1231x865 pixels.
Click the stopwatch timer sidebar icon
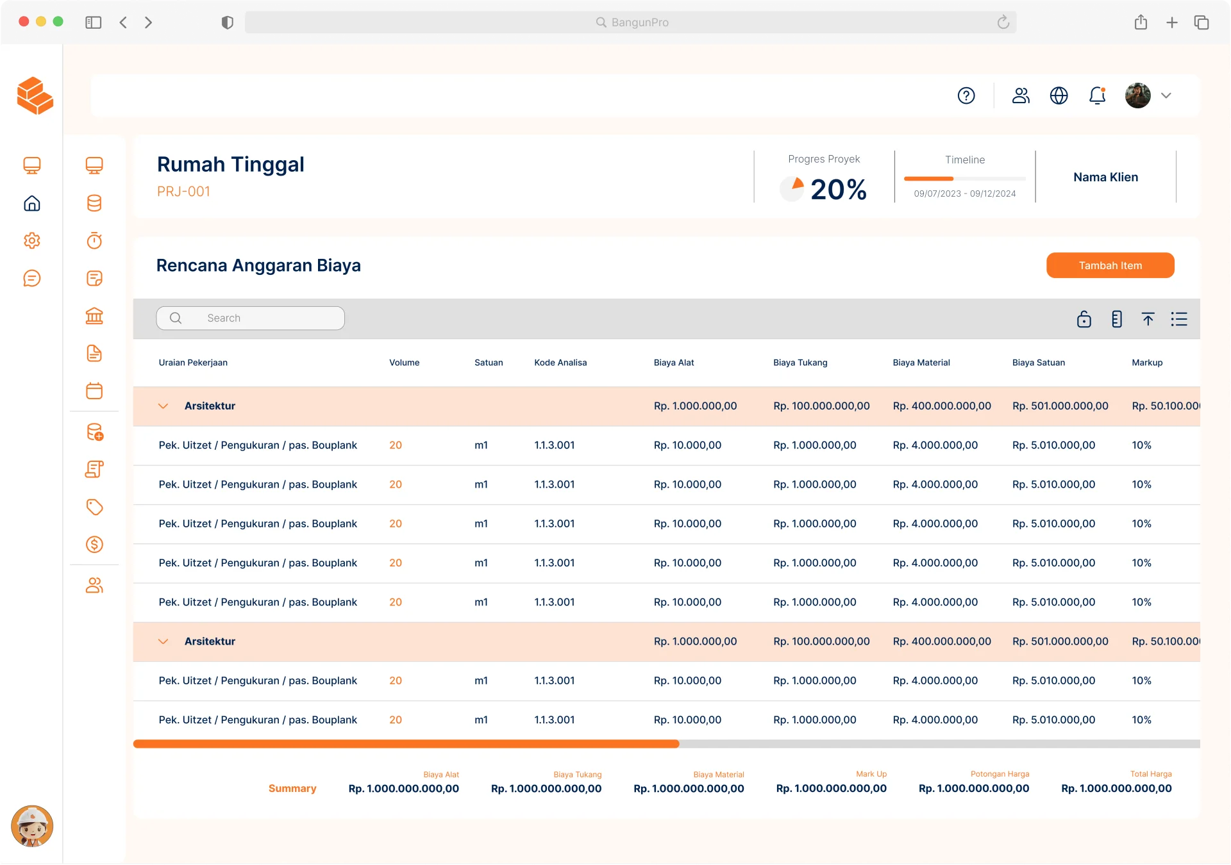(x=94, y=241)
